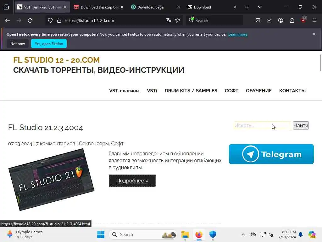Click the network display tray icon
Image resolution: width=322 pixels, height=242 pixels.
click(x=263, y=234)
